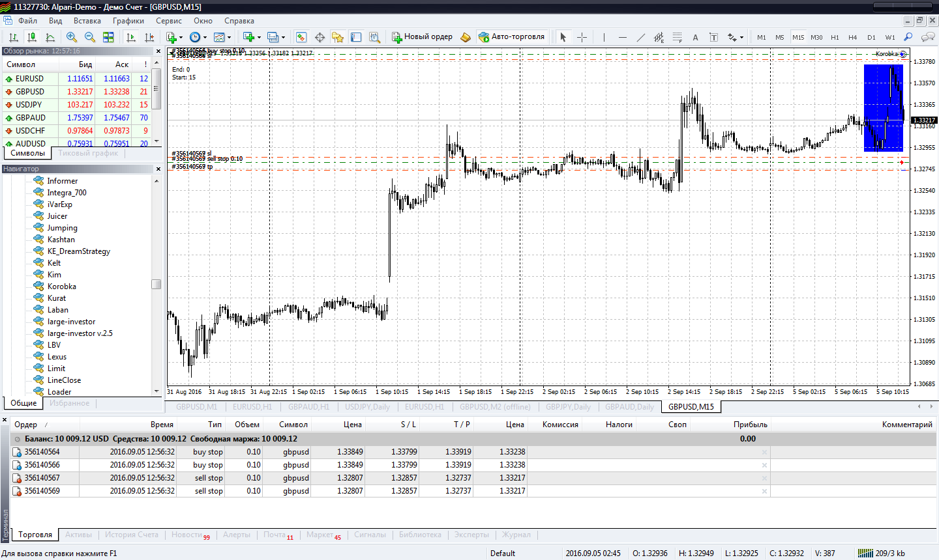Switch chart to line chart mode
The height and width of the screenshot is (560, 939).
click(50, 37)
